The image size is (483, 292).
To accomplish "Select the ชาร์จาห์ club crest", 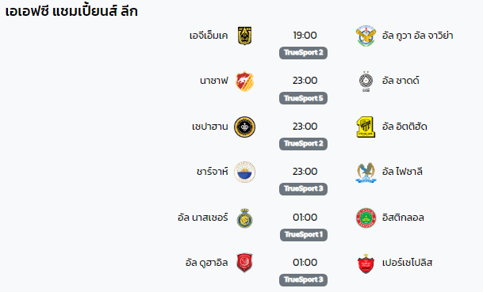I will [x=244, y=172].
